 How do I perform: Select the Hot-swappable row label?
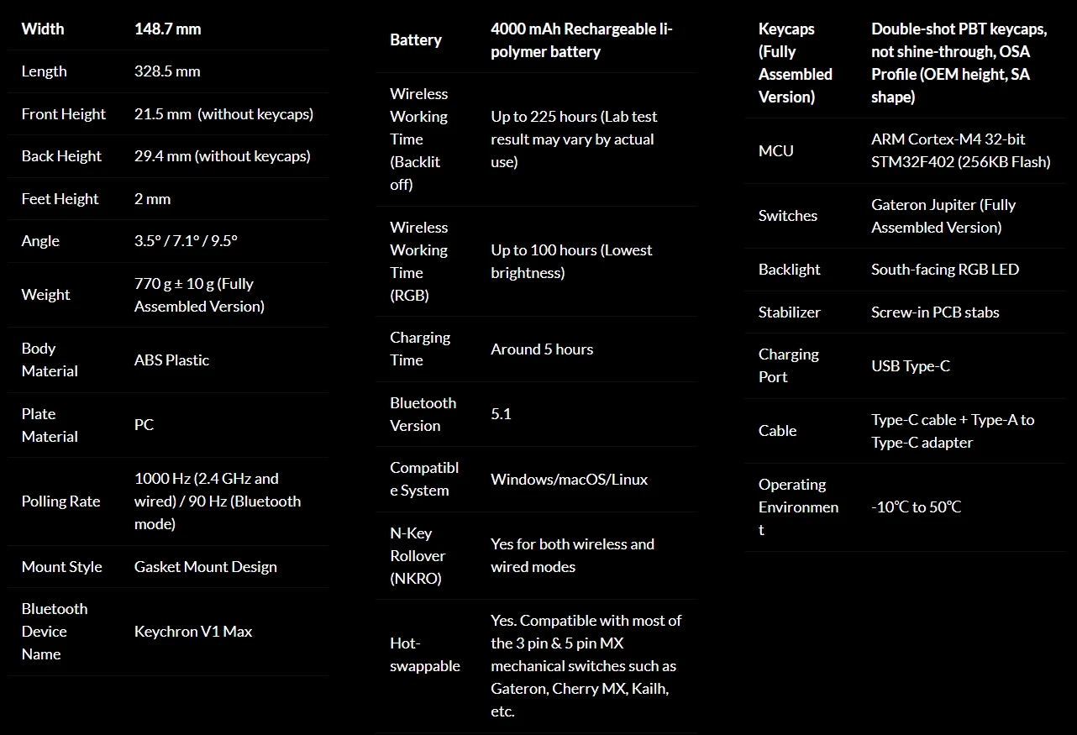[424, 655]
